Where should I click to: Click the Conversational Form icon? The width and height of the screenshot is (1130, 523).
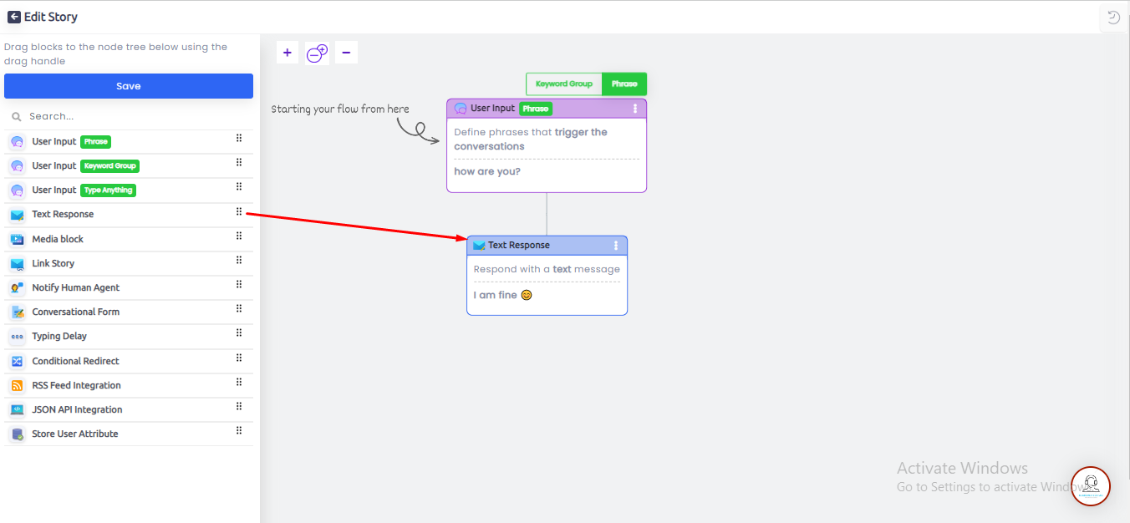(18, 312)
